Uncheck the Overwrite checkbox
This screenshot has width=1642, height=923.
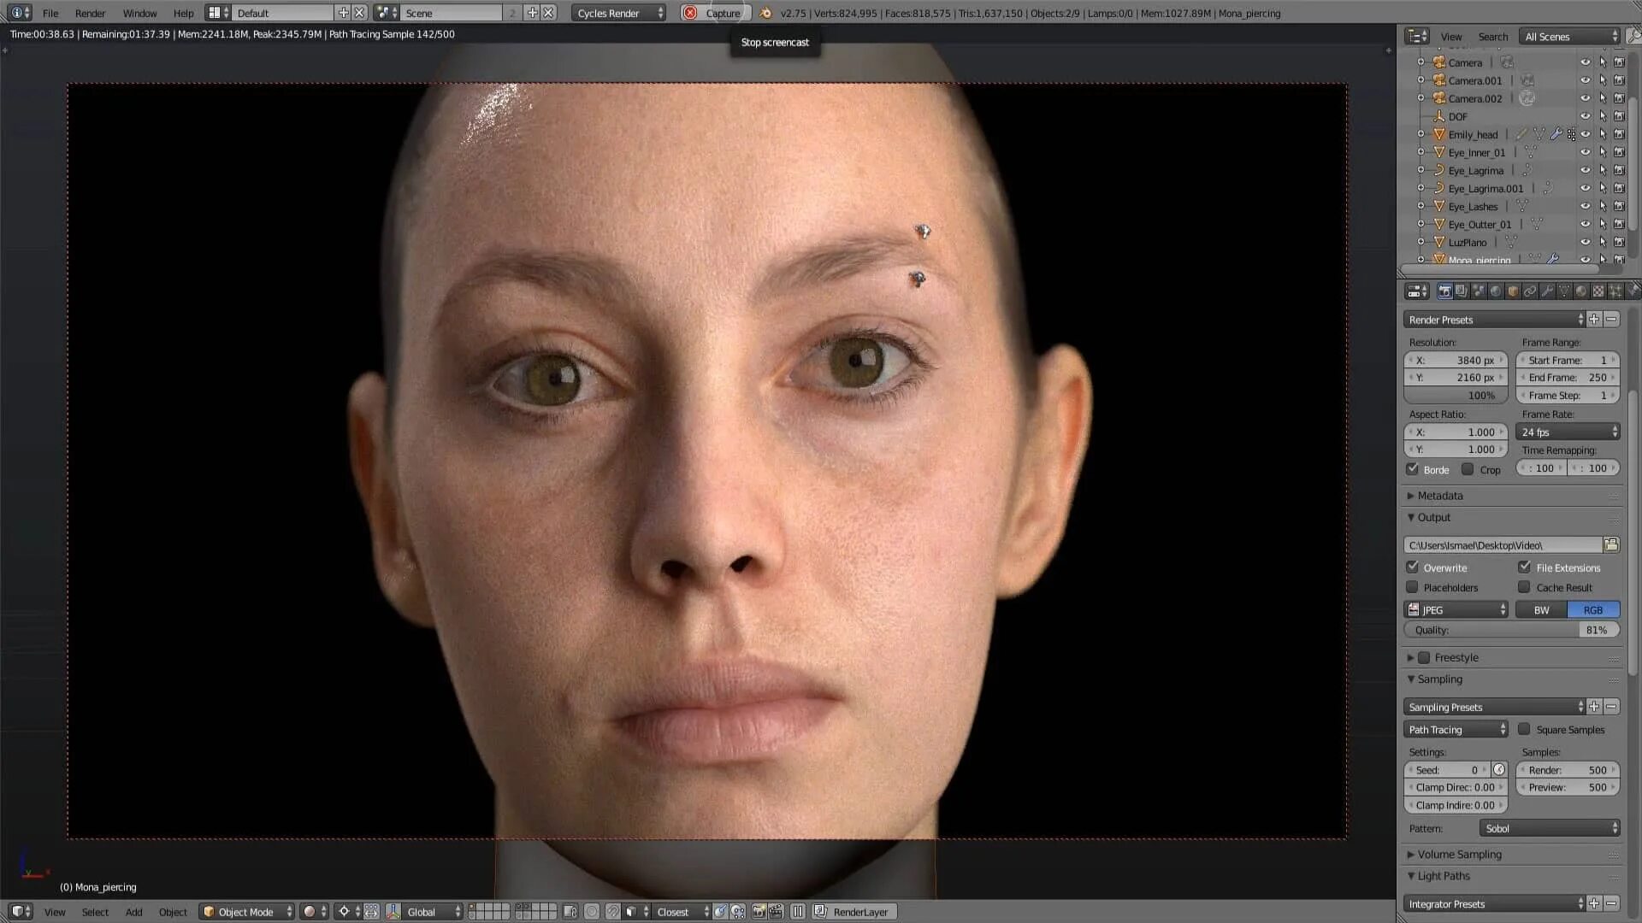coord(1413,567)
